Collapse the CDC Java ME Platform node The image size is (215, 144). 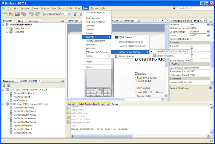(3, 90)
